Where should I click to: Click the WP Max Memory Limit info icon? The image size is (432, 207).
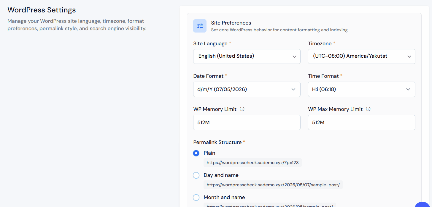click(x=368, y=109)
